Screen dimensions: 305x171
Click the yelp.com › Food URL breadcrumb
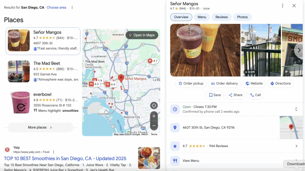point(31,152)
